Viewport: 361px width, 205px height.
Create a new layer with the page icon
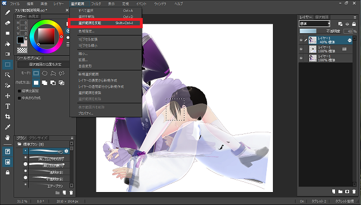coord(333,191)
